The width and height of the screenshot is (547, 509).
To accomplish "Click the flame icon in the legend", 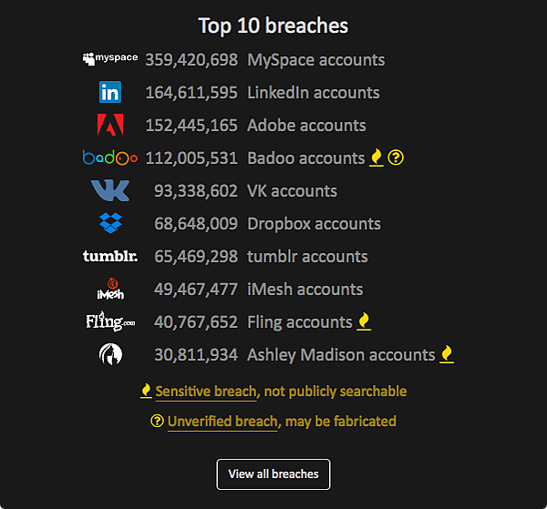I will (146, 391).
